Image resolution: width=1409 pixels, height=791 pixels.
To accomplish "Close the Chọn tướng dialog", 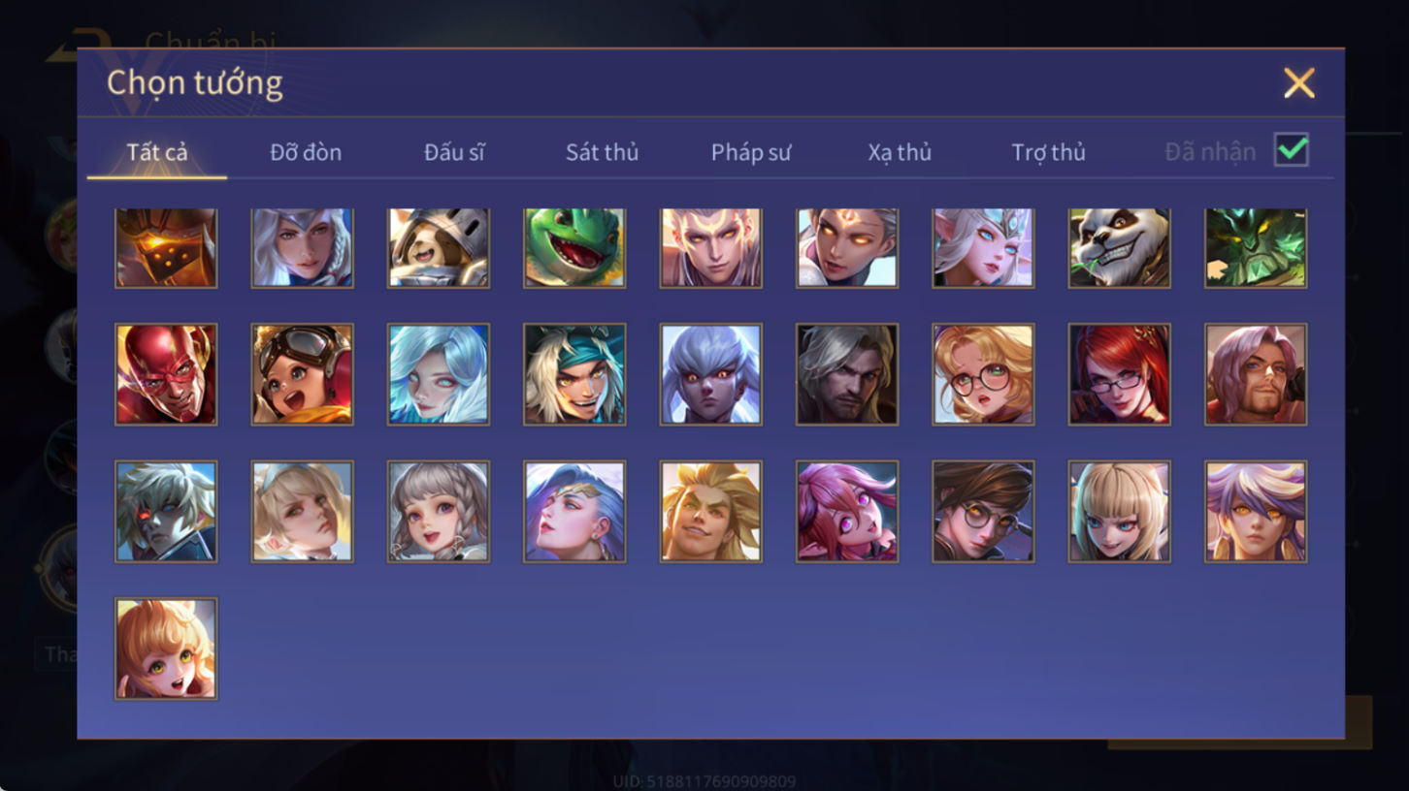I will [x=1298, y=83].
